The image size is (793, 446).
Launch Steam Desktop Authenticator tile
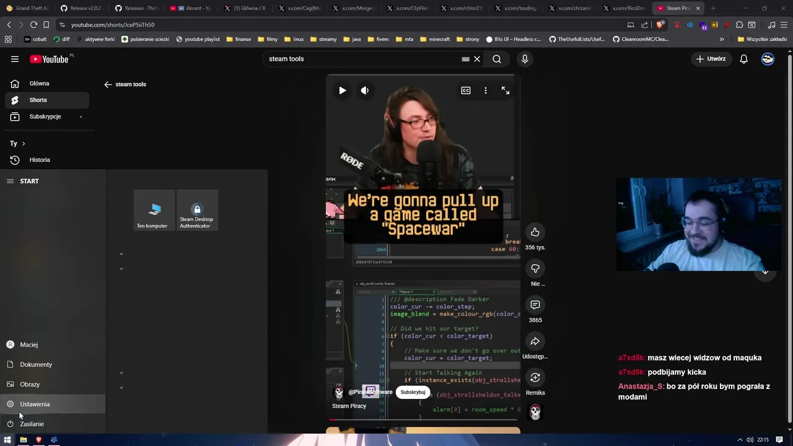(x=196, y=211)
